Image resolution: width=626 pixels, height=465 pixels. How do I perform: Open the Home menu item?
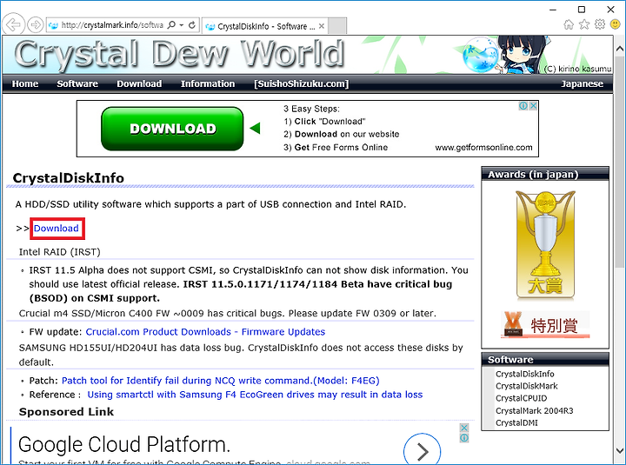[x=25, y=83]
